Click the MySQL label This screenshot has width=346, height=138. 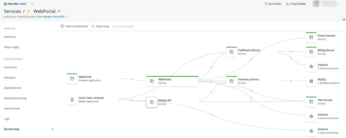point(322,79)
